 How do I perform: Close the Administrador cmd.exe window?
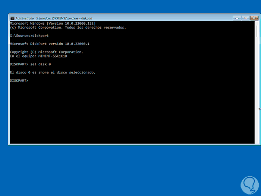pos(254,18)
